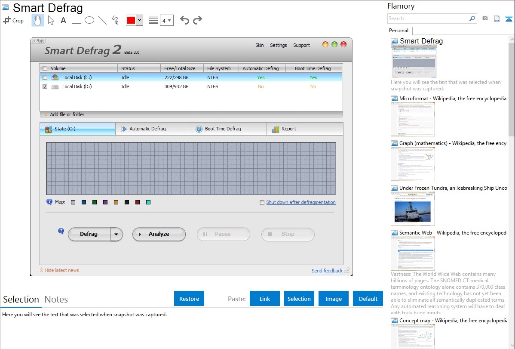Click the redo arrow icon
Image resolution: width=515 pixels, height=349 pixels.
click(x=197, y=20)
